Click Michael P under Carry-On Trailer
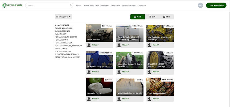 tap(125, 45)
